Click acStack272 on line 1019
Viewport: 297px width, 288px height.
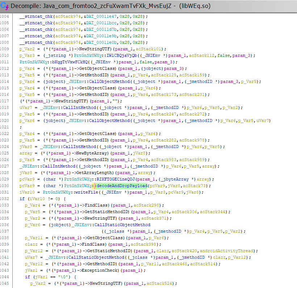coord(192,114)
